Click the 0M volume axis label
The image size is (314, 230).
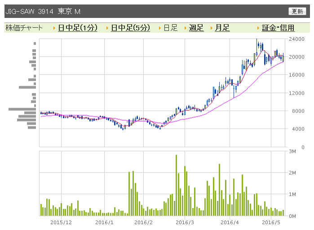(292, 216)
